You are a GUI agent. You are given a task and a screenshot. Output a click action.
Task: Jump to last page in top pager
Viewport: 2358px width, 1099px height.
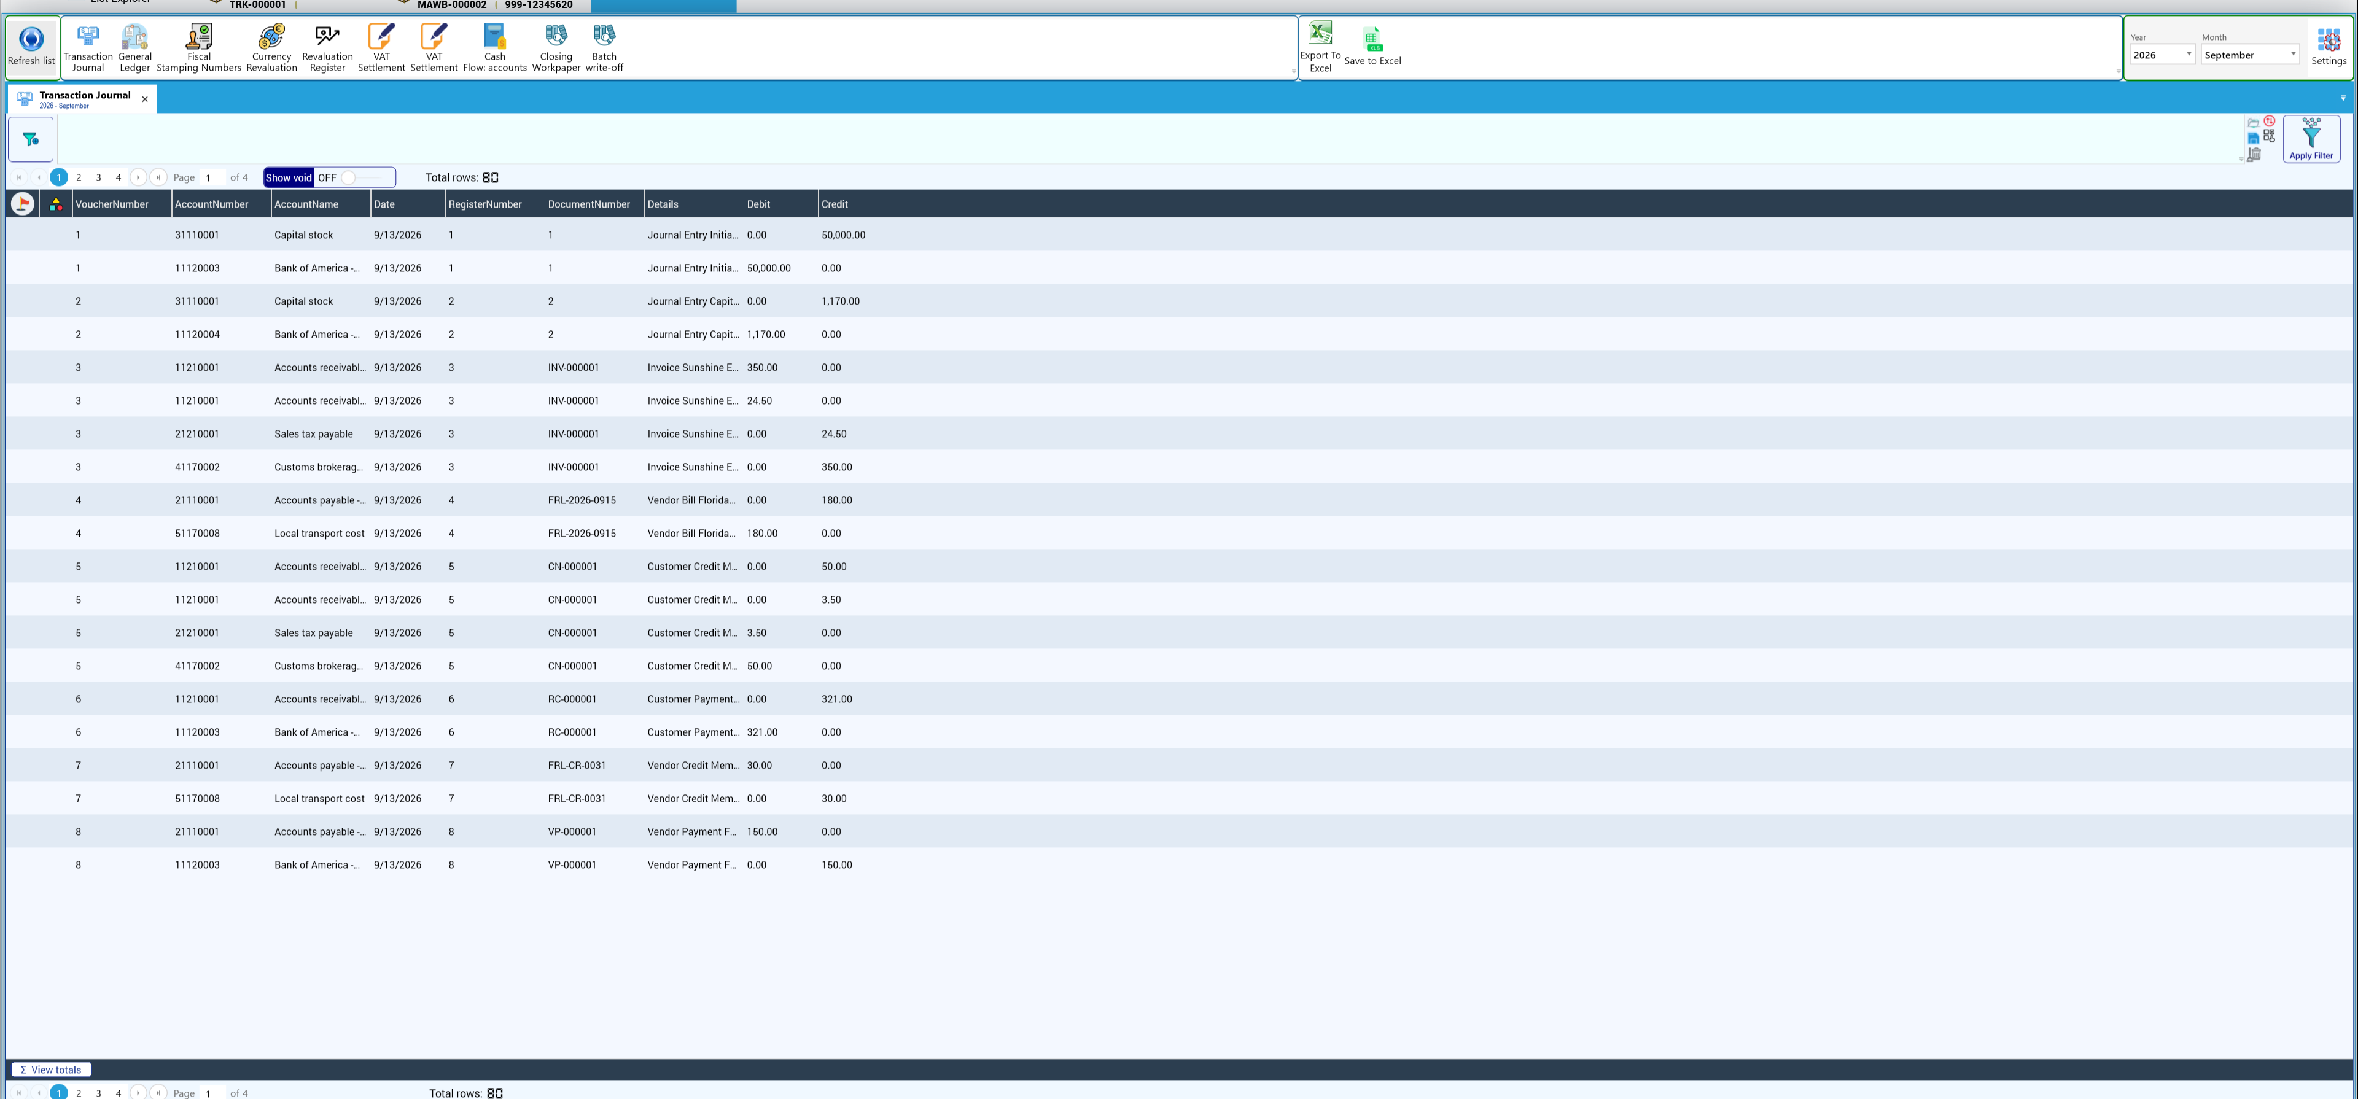point(158,177)
